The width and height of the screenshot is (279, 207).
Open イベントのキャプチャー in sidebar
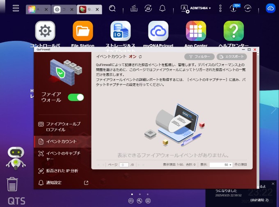62,156
